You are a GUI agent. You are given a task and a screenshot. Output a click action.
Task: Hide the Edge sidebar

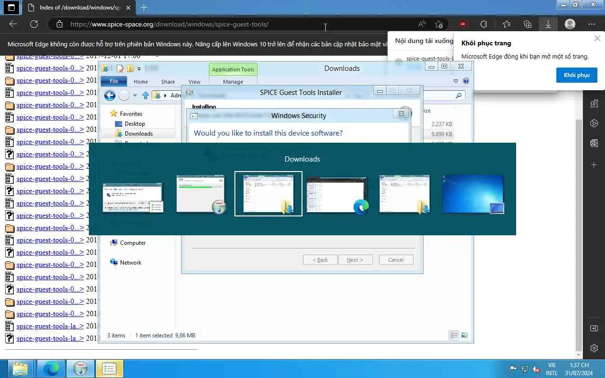pyautogui.click(x=594, y=328)
